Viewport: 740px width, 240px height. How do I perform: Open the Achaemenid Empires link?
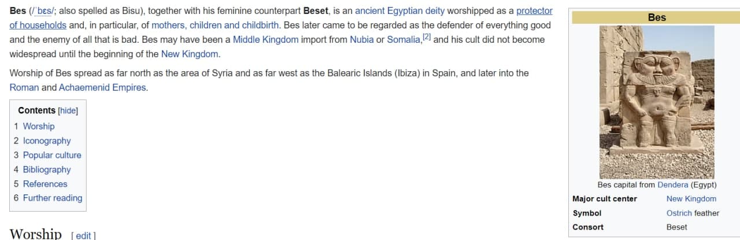point(102,88)
